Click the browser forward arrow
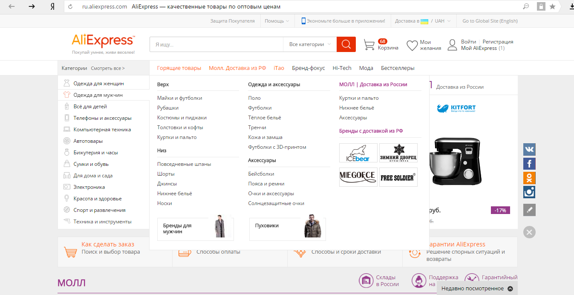 pyautogui.click(x=32, y=6)
